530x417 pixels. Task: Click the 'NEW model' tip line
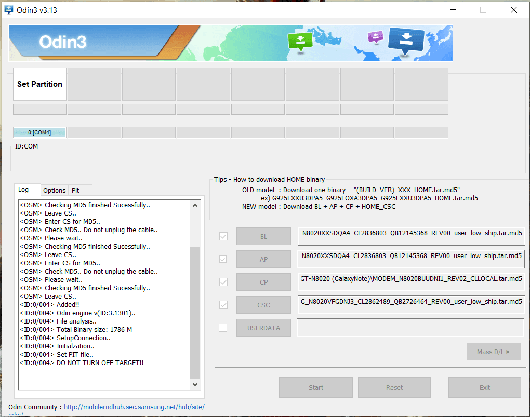(319, 207)
